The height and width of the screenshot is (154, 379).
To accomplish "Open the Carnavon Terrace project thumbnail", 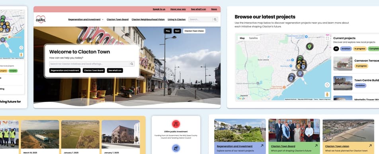I will 343,63.
